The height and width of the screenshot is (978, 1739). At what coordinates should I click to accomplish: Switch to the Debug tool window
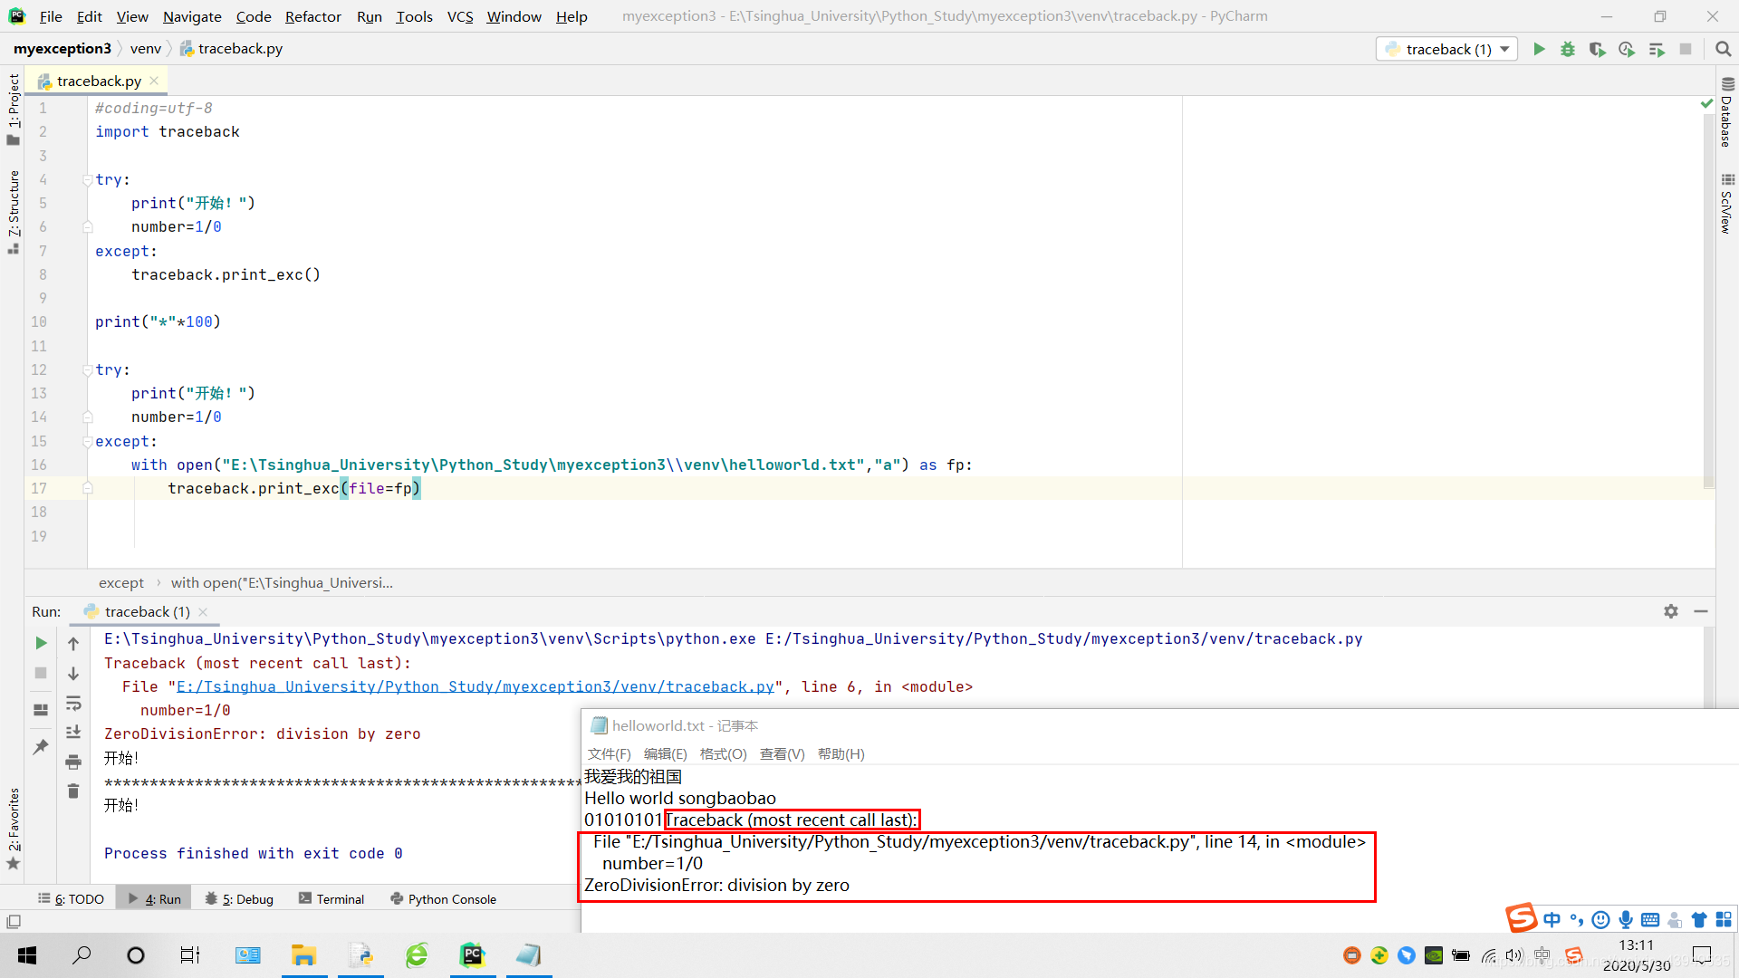[x=239, y=898]
